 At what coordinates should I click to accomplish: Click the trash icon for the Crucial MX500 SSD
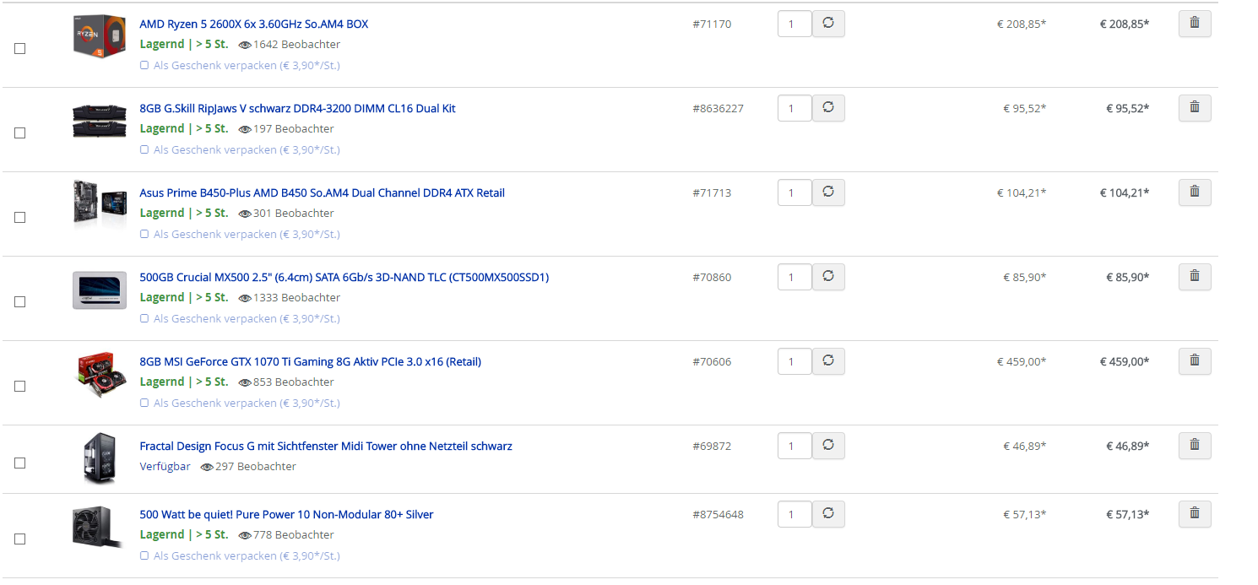1194,277
